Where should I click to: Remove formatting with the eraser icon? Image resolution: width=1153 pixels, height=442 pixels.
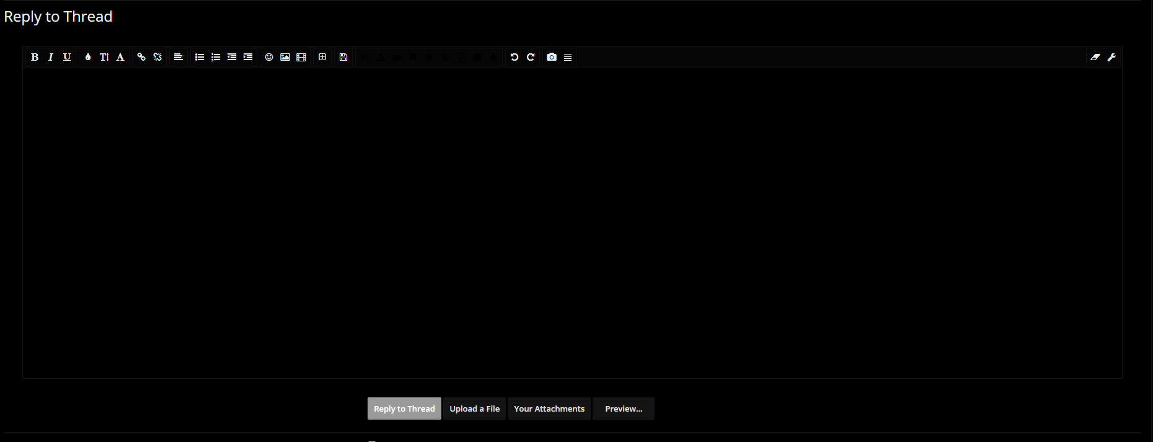[1095, 57]
